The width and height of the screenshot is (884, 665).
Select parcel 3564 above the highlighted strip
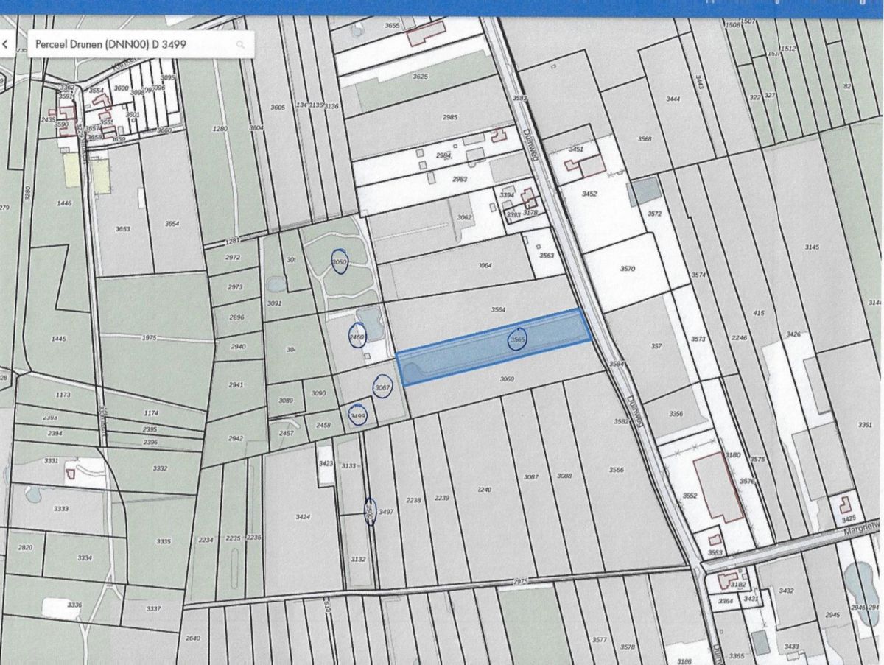pyautogui.click(x=498, y=311)
